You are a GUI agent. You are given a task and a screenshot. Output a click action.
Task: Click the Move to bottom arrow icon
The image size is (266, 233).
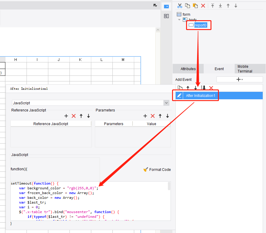tap(220, 6)
